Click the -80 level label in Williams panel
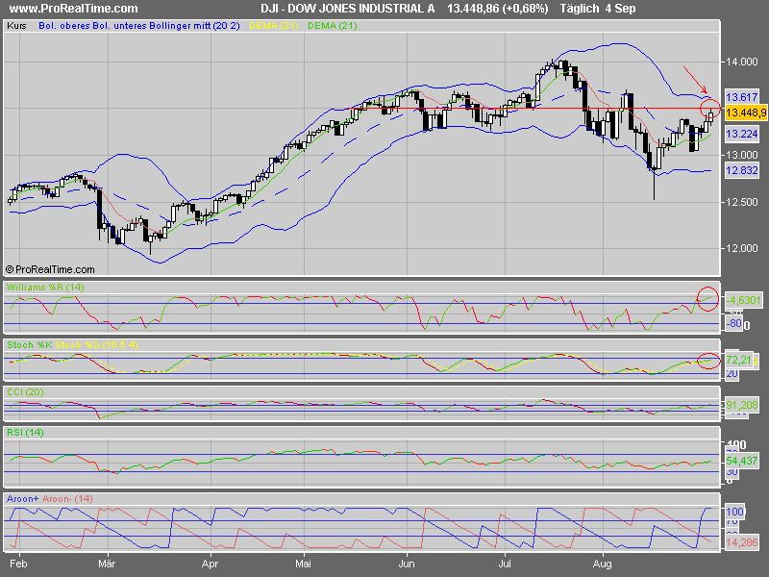The width and height of the screenshot is (769, 577). pos(733,324)
